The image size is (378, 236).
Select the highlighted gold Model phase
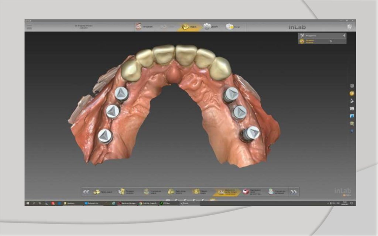point(189,27)
